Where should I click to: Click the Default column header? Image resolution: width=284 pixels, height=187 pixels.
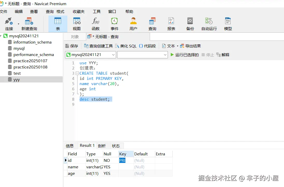click(144, 154)
